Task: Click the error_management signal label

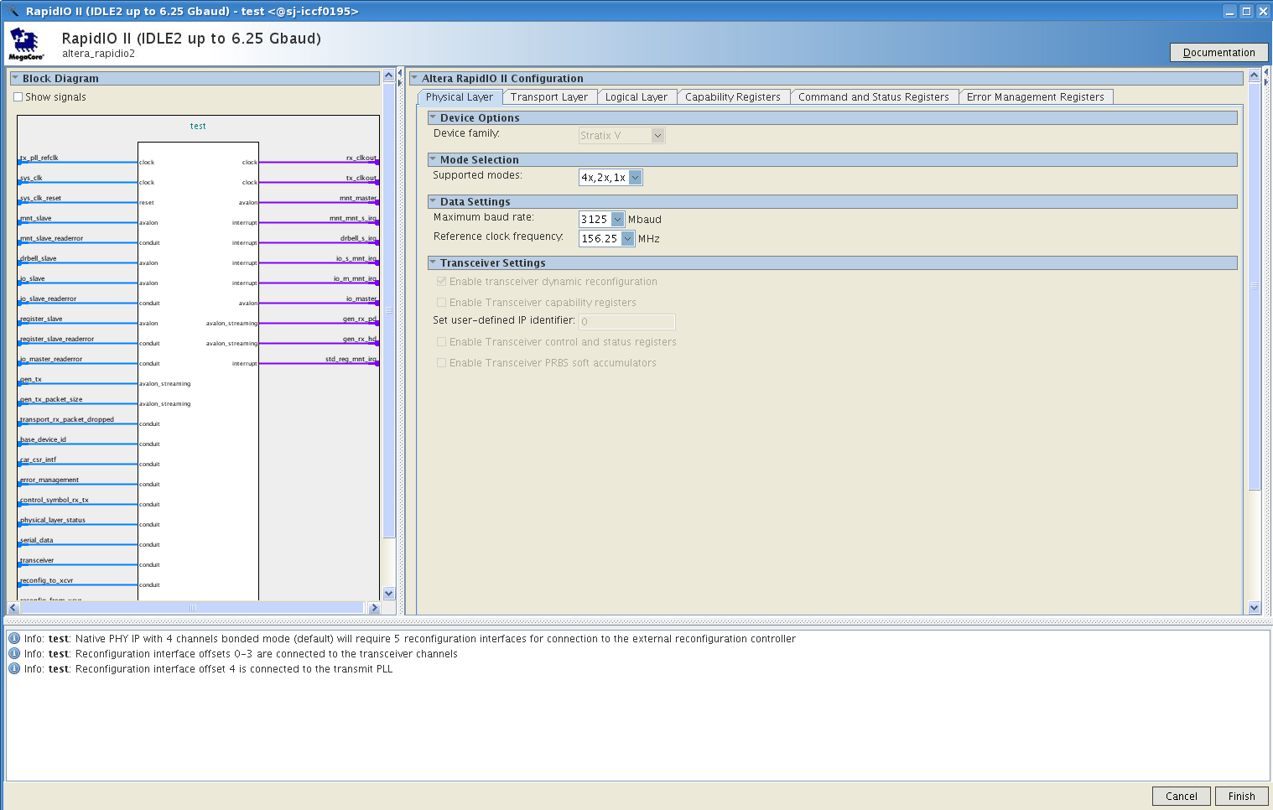Action: 49,480
